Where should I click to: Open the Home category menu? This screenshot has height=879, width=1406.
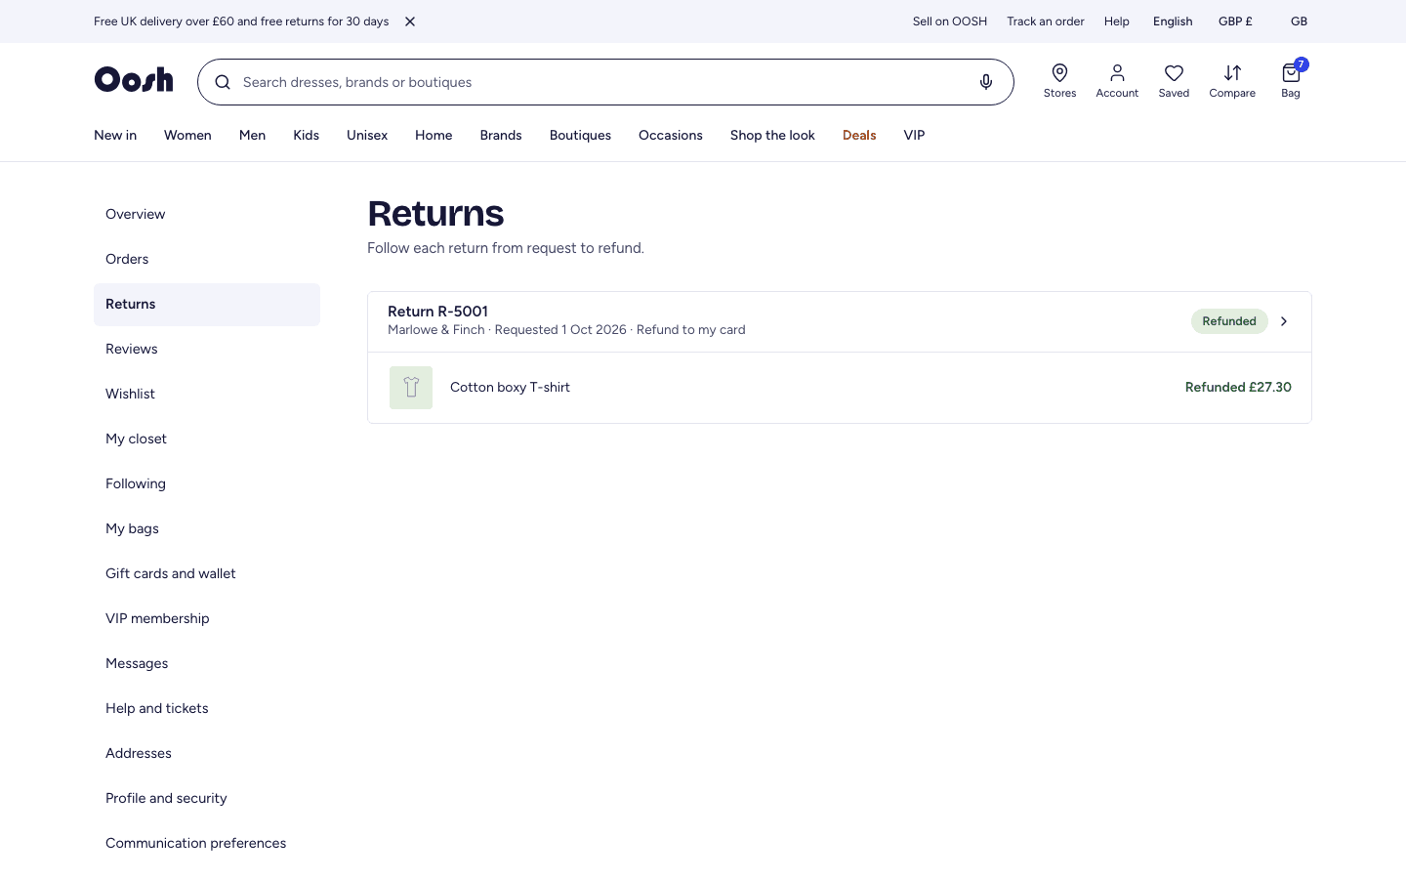tap(434, 136)
